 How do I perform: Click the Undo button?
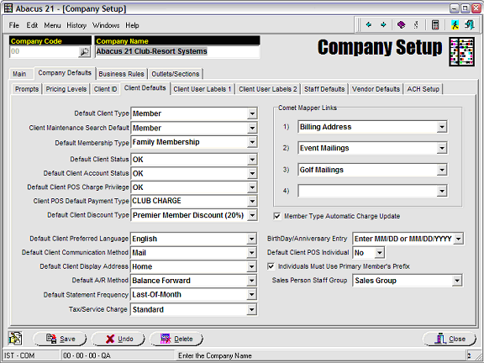[118, 339]
